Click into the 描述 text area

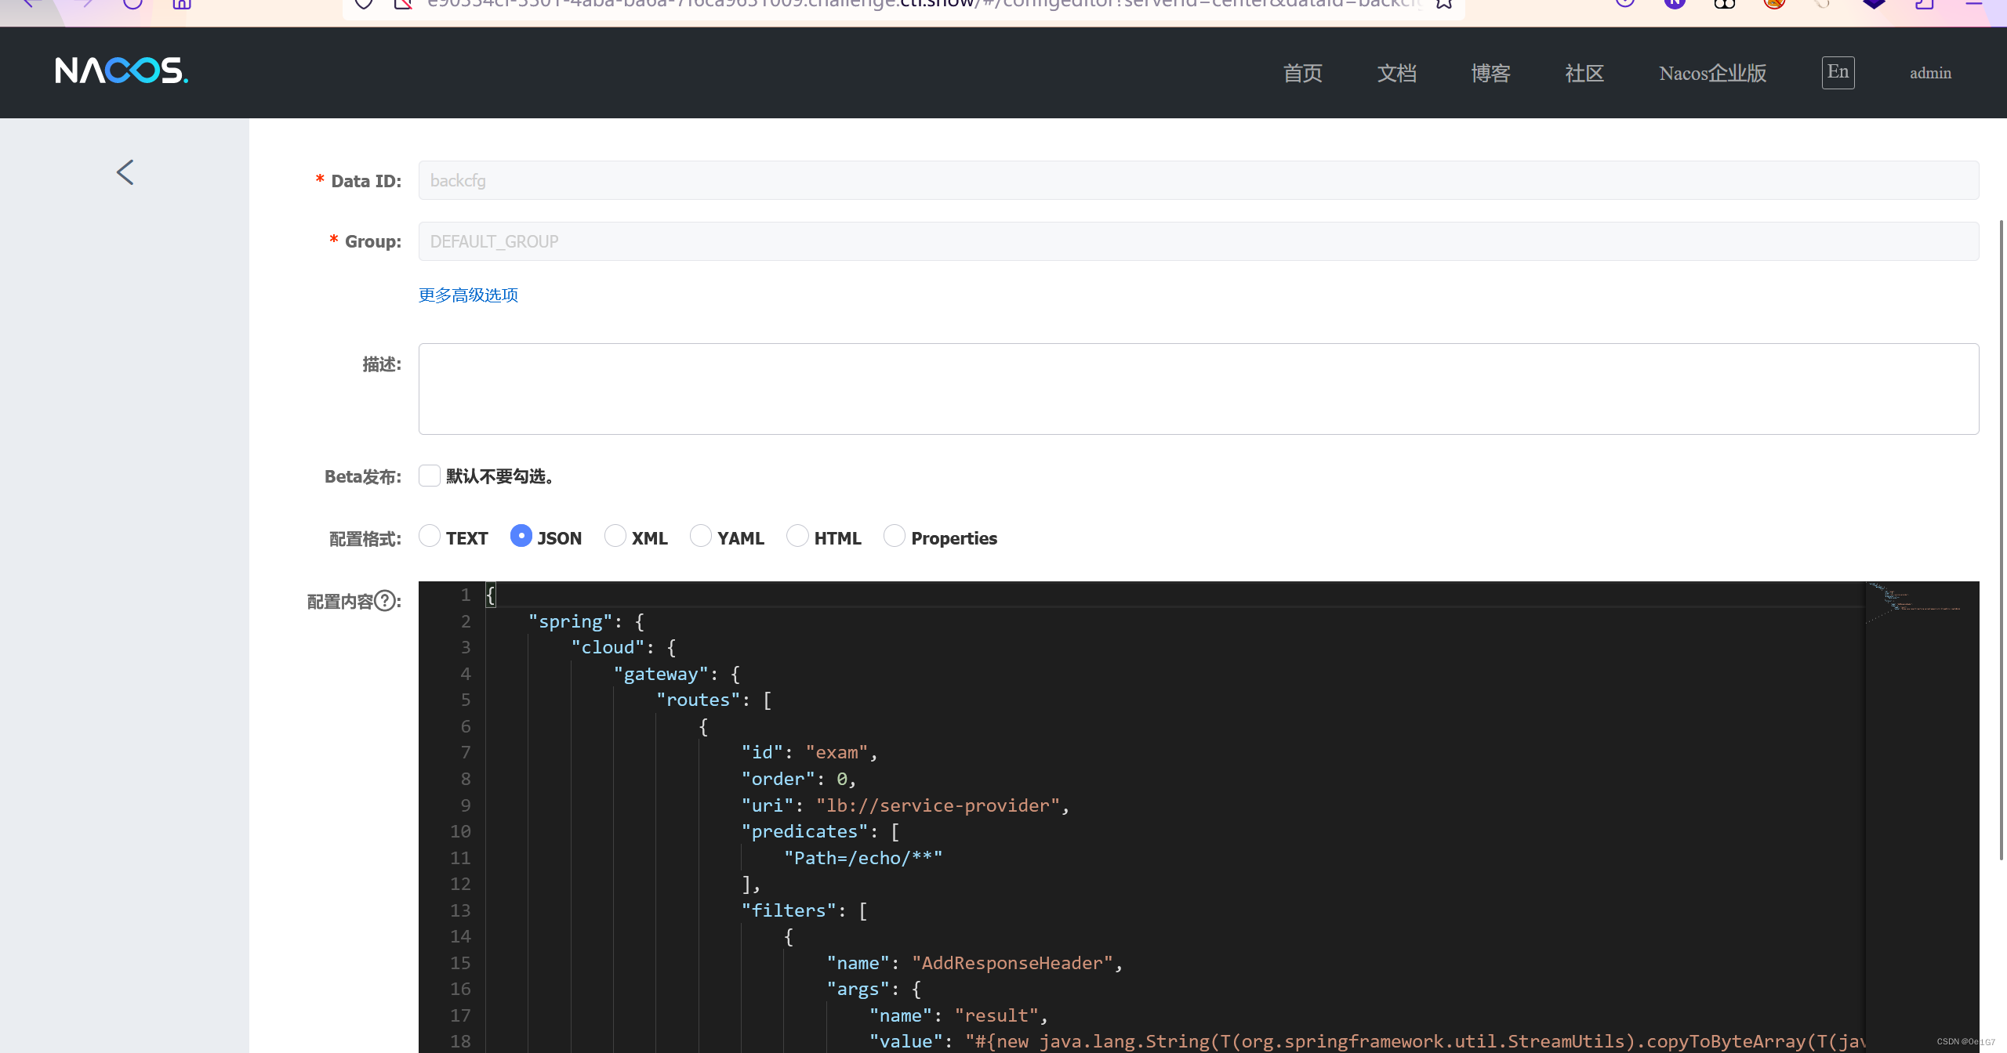(x=1198, y=389)
